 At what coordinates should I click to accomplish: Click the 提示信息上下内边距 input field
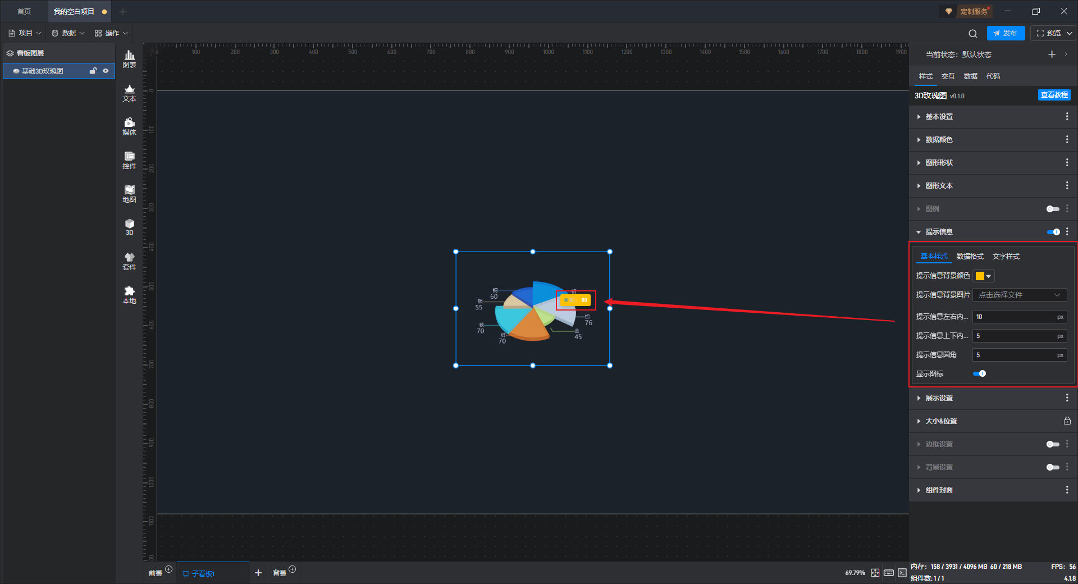(1020, 336)
